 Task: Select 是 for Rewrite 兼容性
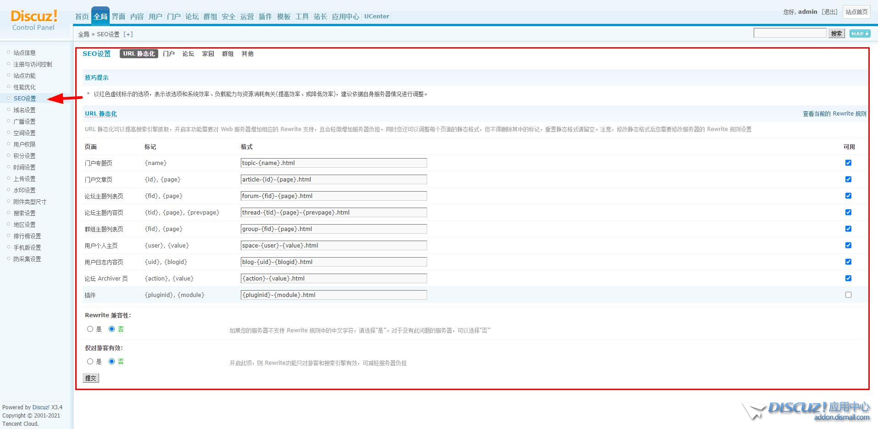click(x=90, y=329)
